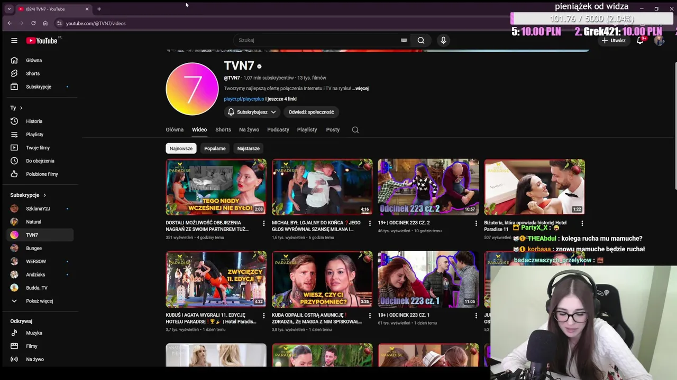
Task: Click Odwiedź społeczność button
Action: click(311, 112)
